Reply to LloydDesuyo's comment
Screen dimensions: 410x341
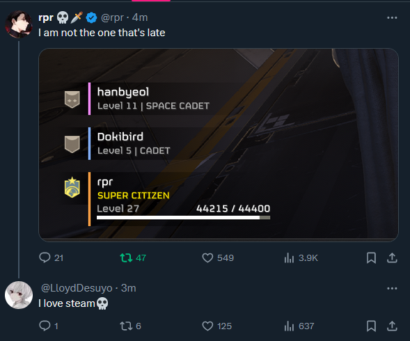click(x=48, y=326)
